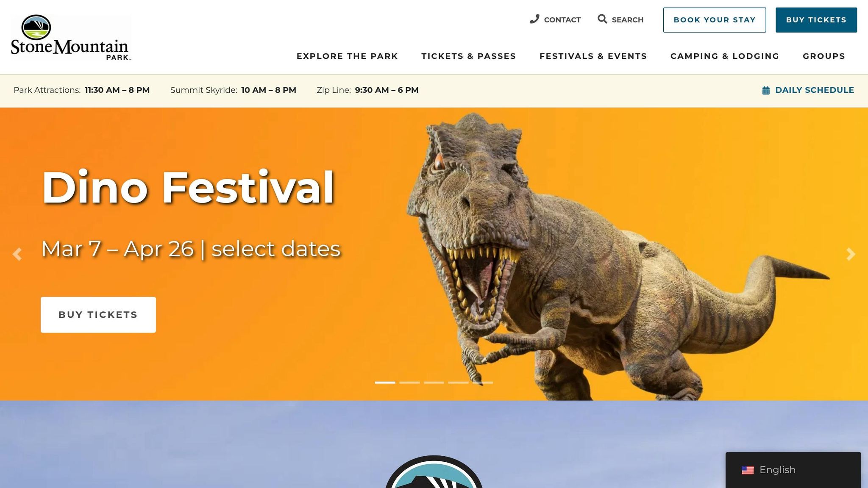868x488 pixels.
Task: Expand the Camping & Lodging menu
Action: point(725,56)
